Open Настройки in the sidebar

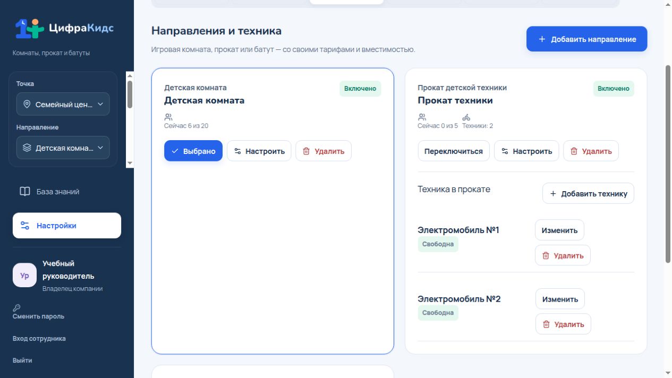67,226
